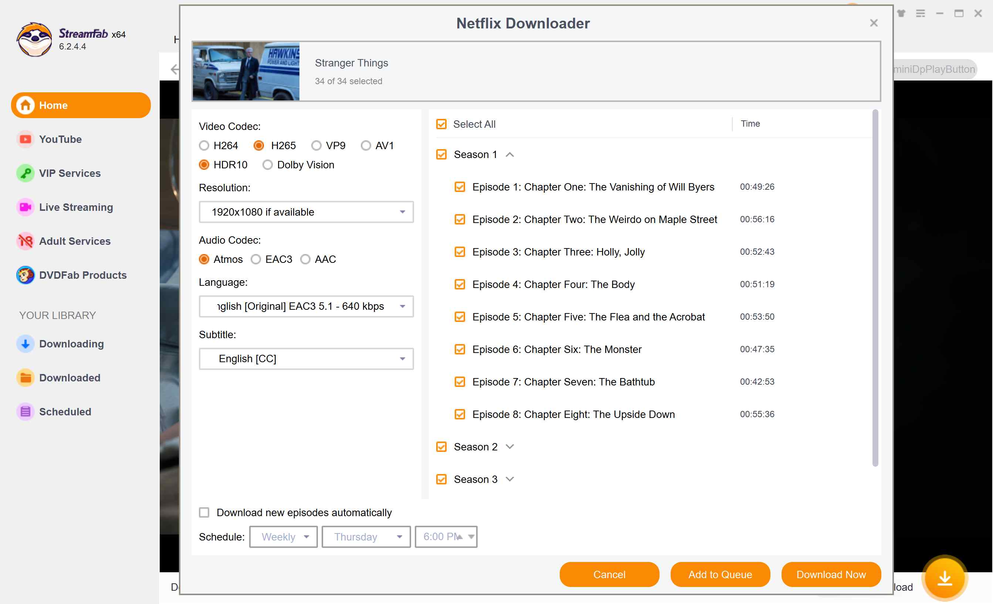Click the DVDFab Products mascot icon
993x604 pixels.
tap(26, 275)
